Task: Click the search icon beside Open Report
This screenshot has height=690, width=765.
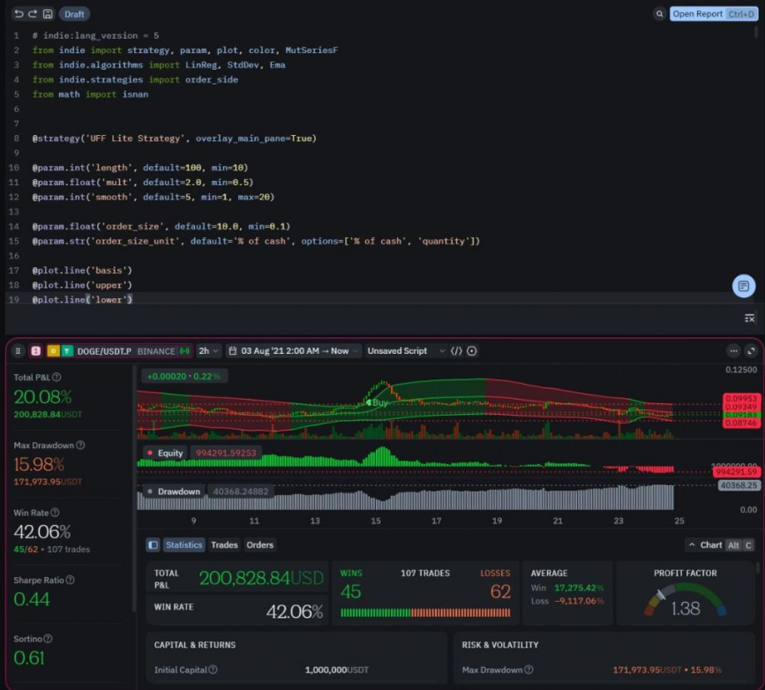Action: coord(660,13)
